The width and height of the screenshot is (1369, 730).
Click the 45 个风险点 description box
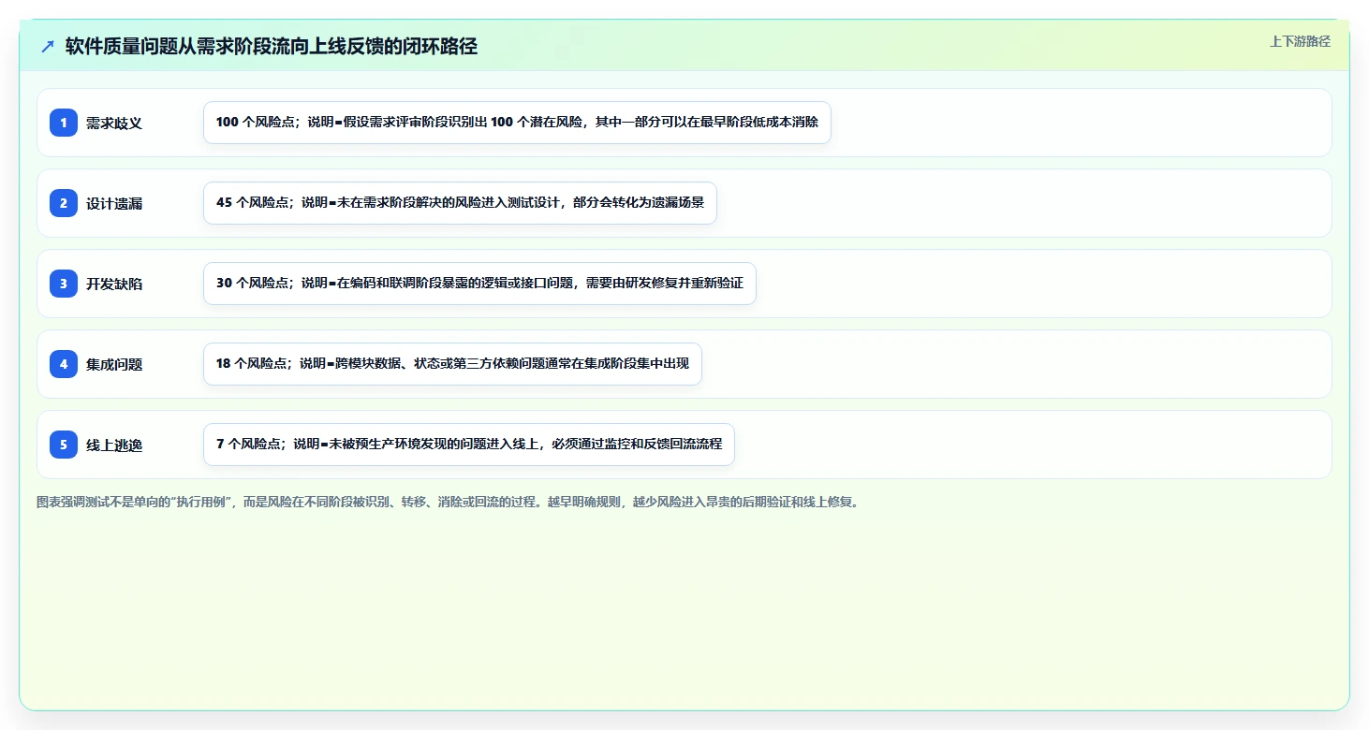[460, 203]
